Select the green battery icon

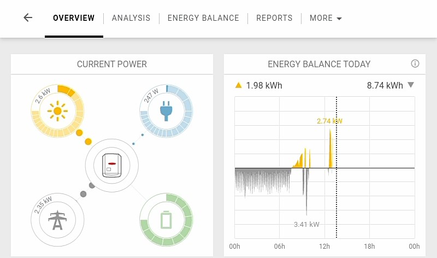coord(166,220)
